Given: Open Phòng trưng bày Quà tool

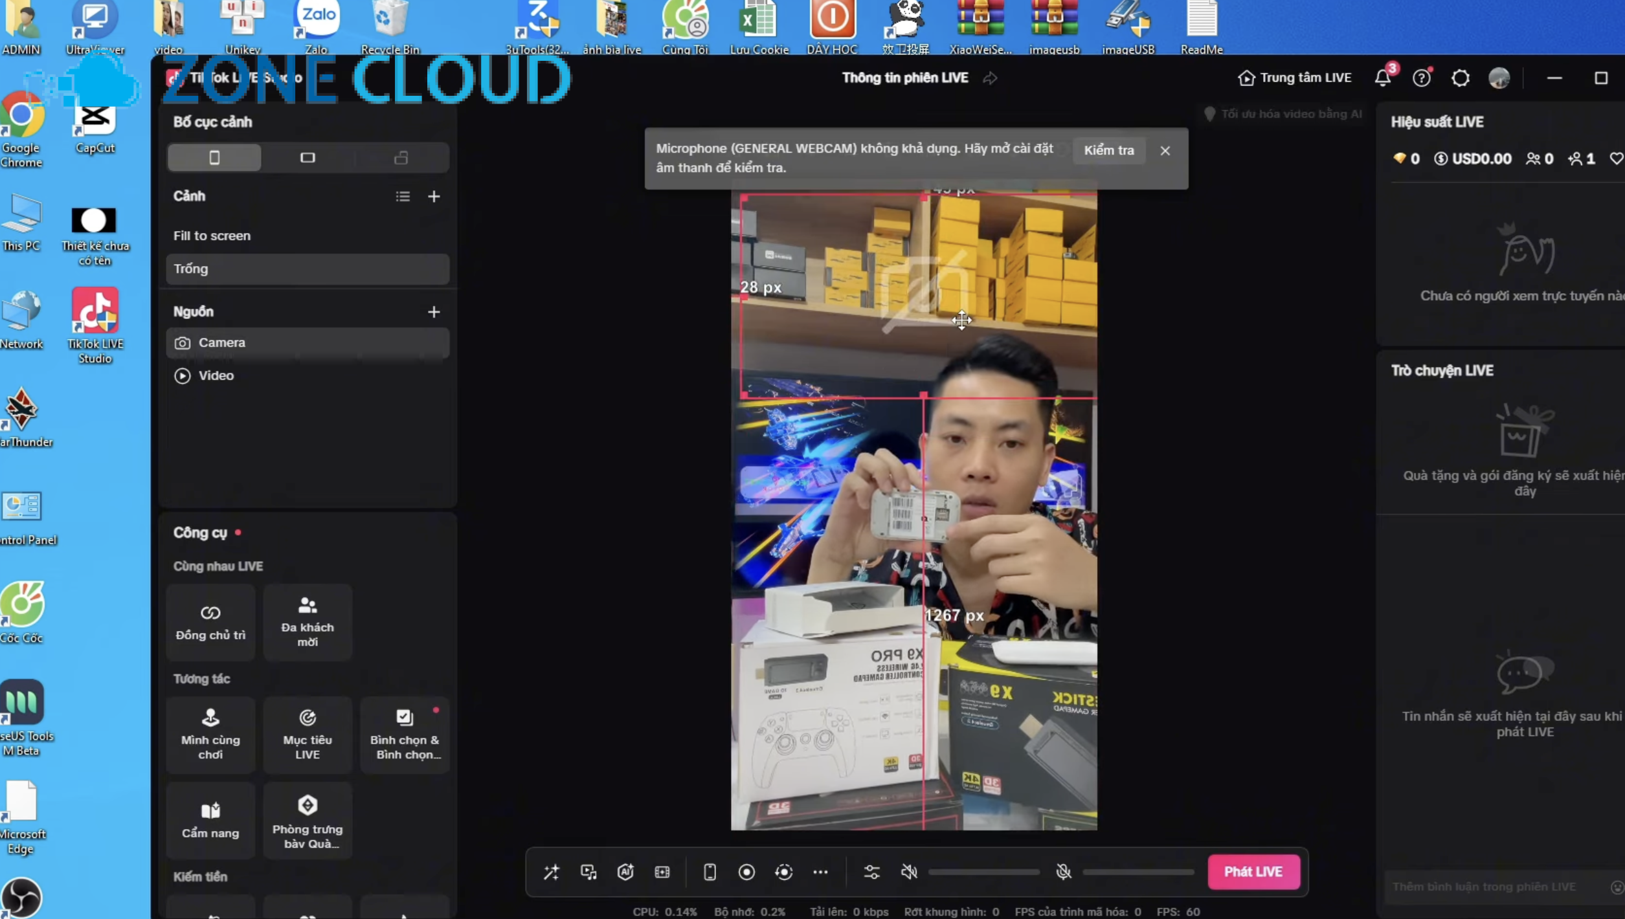Looking at the screenshot, I should (308, 820).
